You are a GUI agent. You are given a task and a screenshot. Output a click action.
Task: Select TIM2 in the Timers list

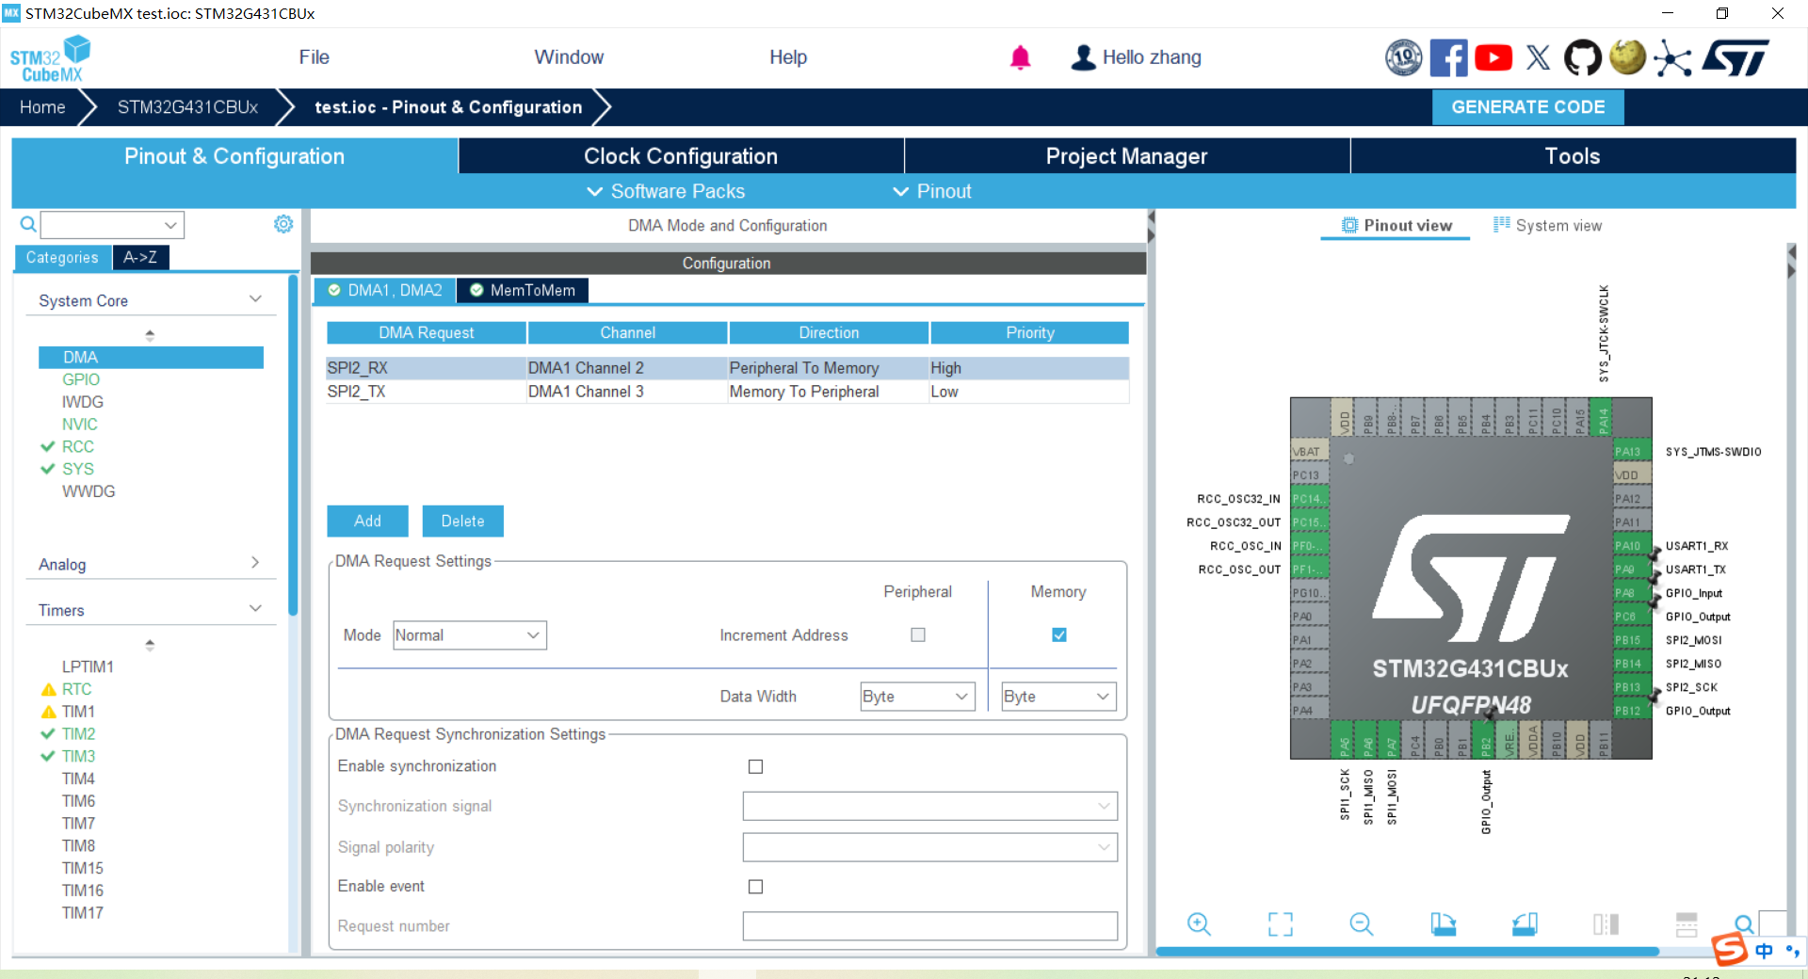click(x=78, y=733)
